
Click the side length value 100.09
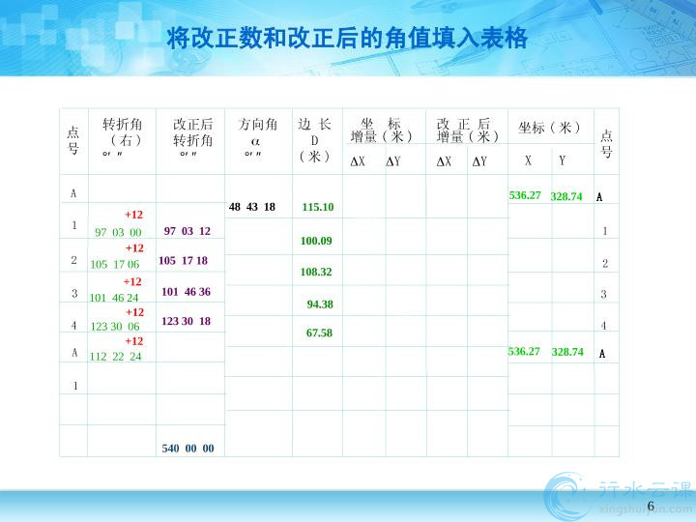pyautogui.click(x=316, y=241)
